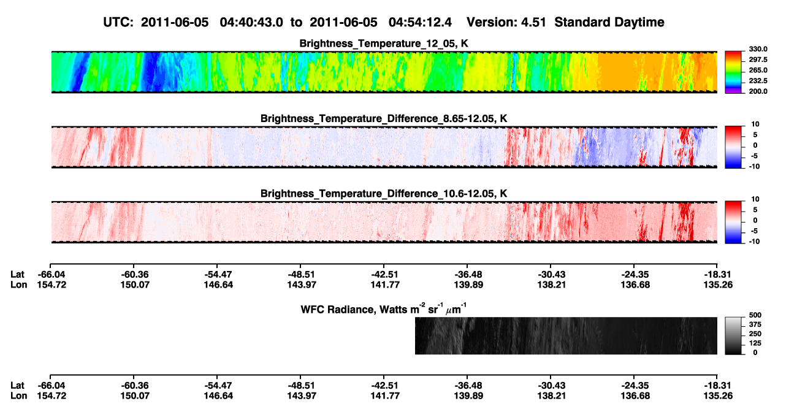
Task: Click the -66.04 latitude tick on the upper axis
Action: pos(51,274)
